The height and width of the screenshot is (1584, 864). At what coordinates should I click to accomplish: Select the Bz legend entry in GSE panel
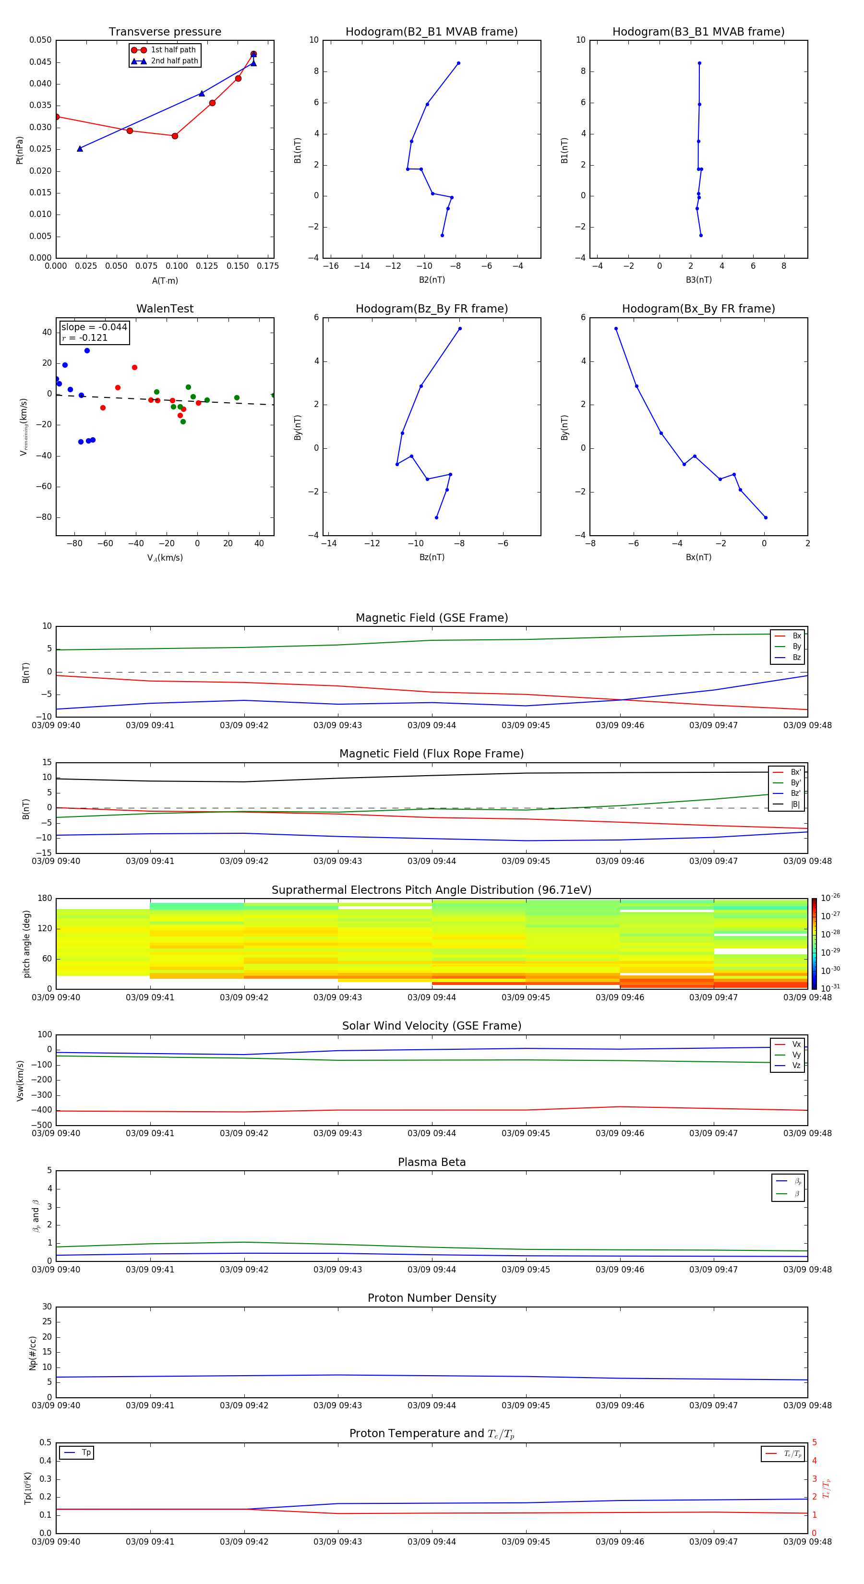788,657
